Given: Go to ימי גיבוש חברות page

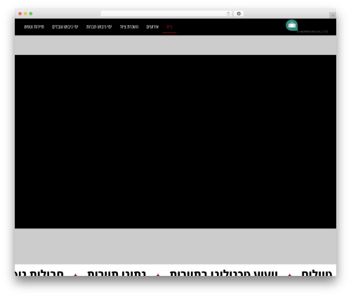Looking at the screenshot, I should pos(99,27).
